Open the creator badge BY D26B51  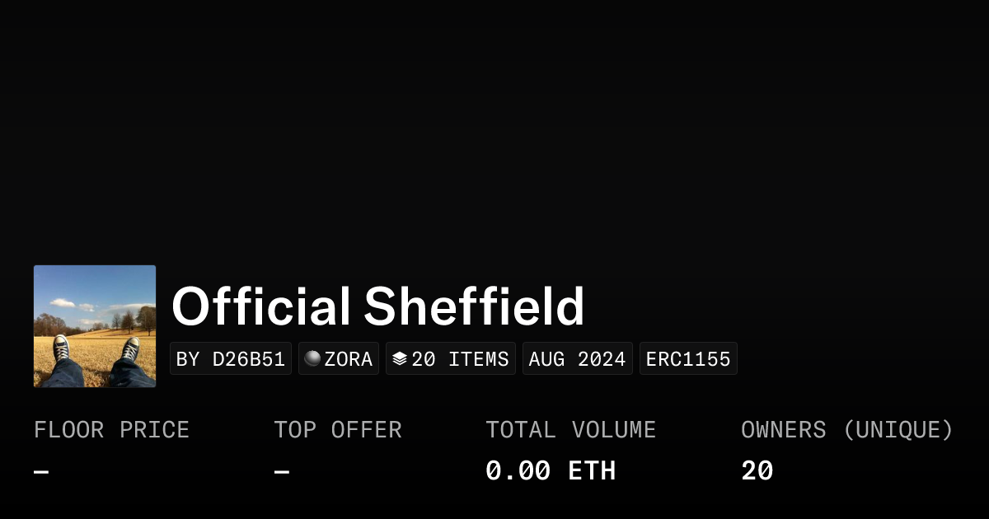[x=231, y=359]
